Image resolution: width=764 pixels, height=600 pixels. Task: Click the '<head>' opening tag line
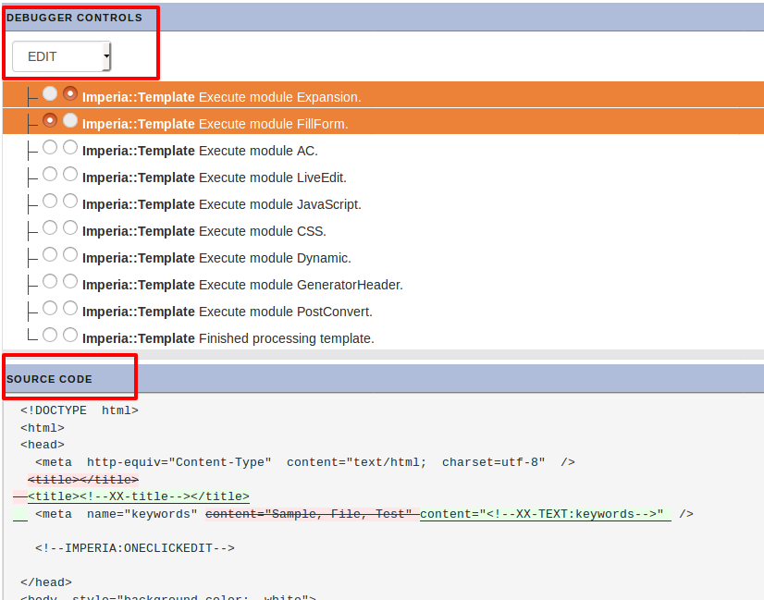43,445
